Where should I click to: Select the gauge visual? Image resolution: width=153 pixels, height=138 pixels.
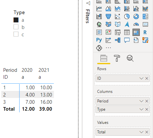pyautogui.click(x=136, y=24)
